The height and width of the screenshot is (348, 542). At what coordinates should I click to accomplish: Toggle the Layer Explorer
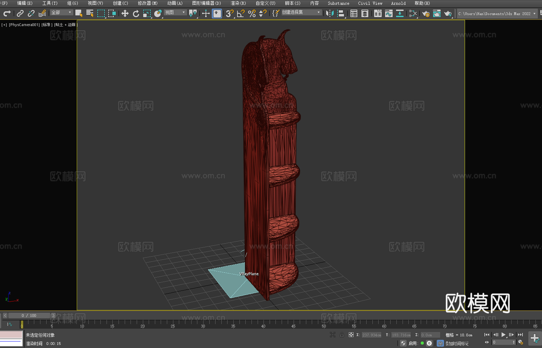pos(365,13)
